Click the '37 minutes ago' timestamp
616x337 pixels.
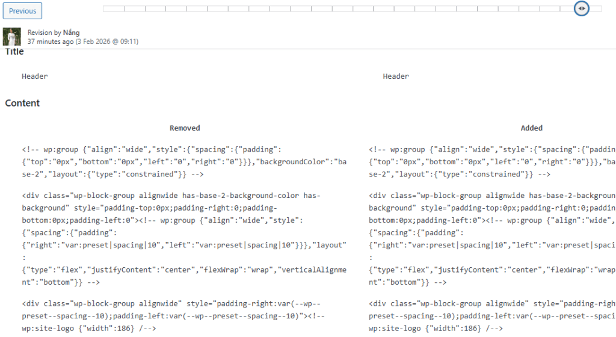[x=51, y=42]
